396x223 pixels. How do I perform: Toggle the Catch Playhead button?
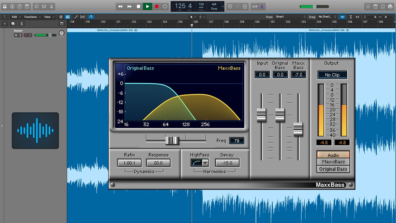(91, 17)
